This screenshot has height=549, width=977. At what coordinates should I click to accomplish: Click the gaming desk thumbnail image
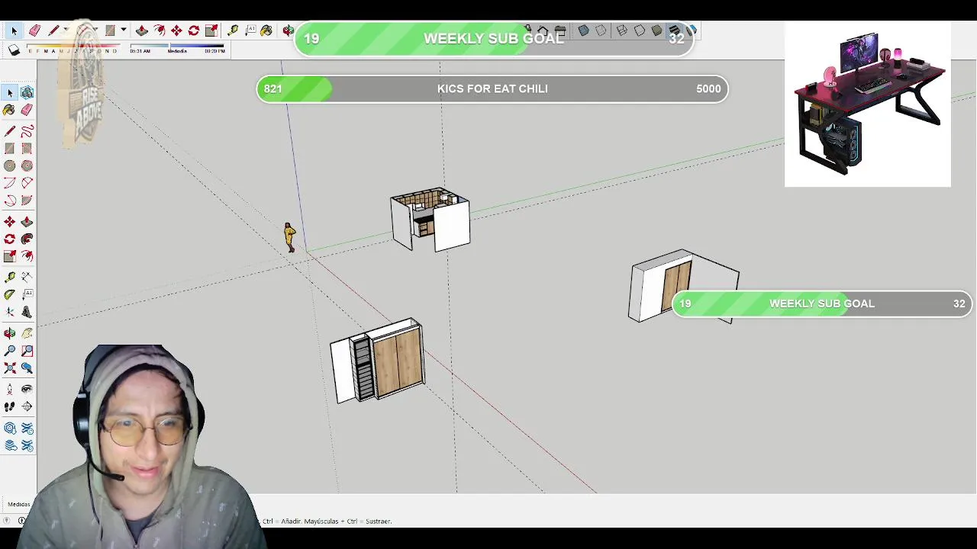[x=868, y=104]
